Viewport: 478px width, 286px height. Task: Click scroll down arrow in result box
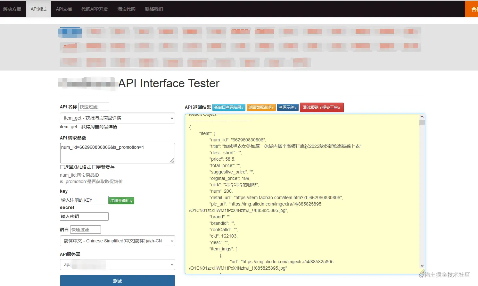(422, 265)
